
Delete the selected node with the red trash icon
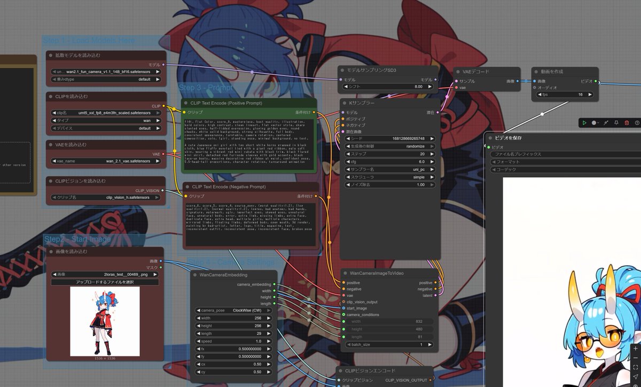[x=627, y=122]
